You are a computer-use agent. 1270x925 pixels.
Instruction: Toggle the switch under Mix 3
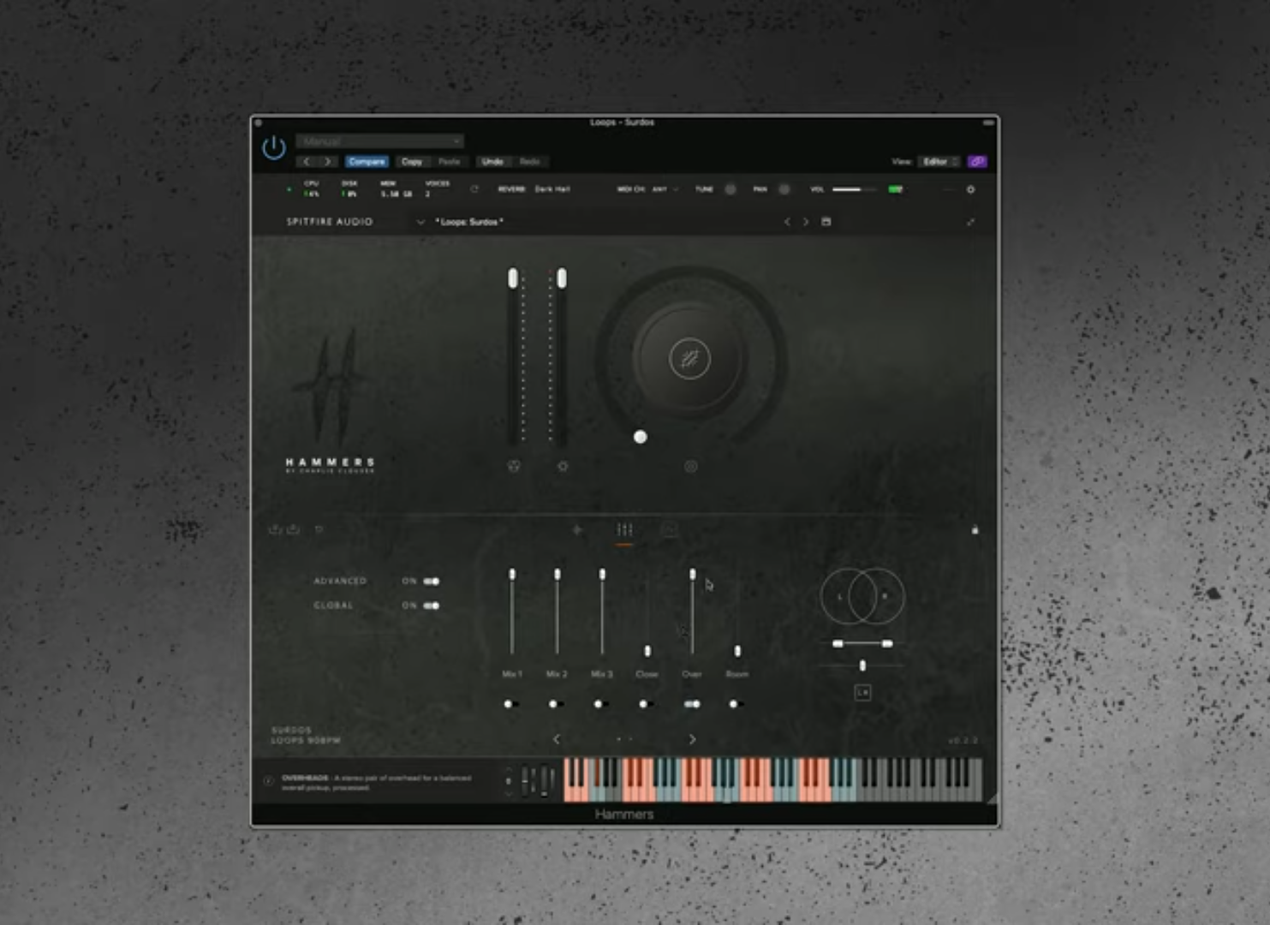(601, 704)
